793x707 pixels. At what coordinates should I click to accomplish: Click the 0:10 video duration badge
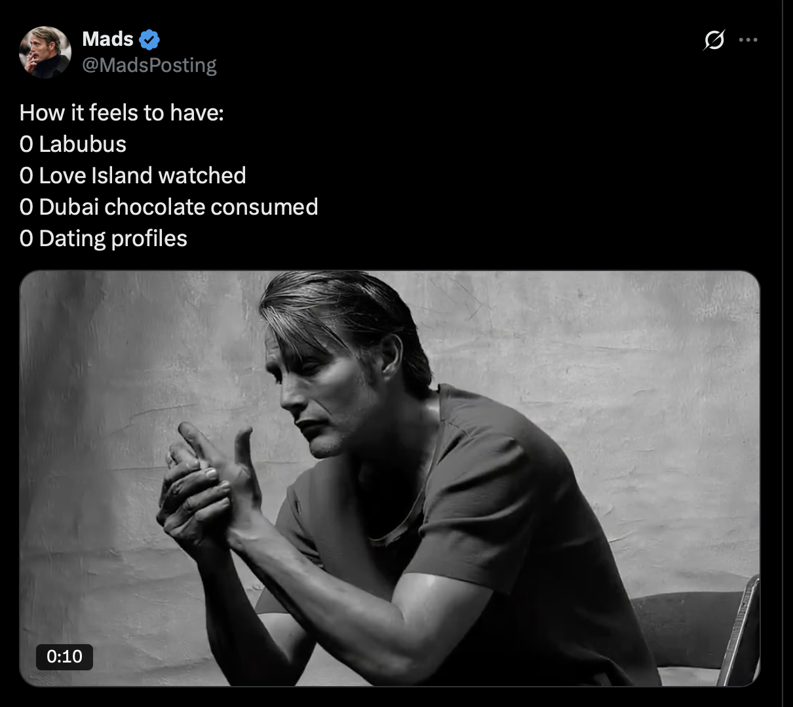[x=64, y=657]
